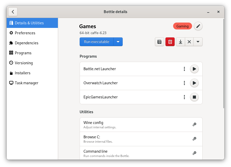Screen dimensions: 231x167
Task: Open Battle.net Launcher three-dot menu
Action: 184,69
